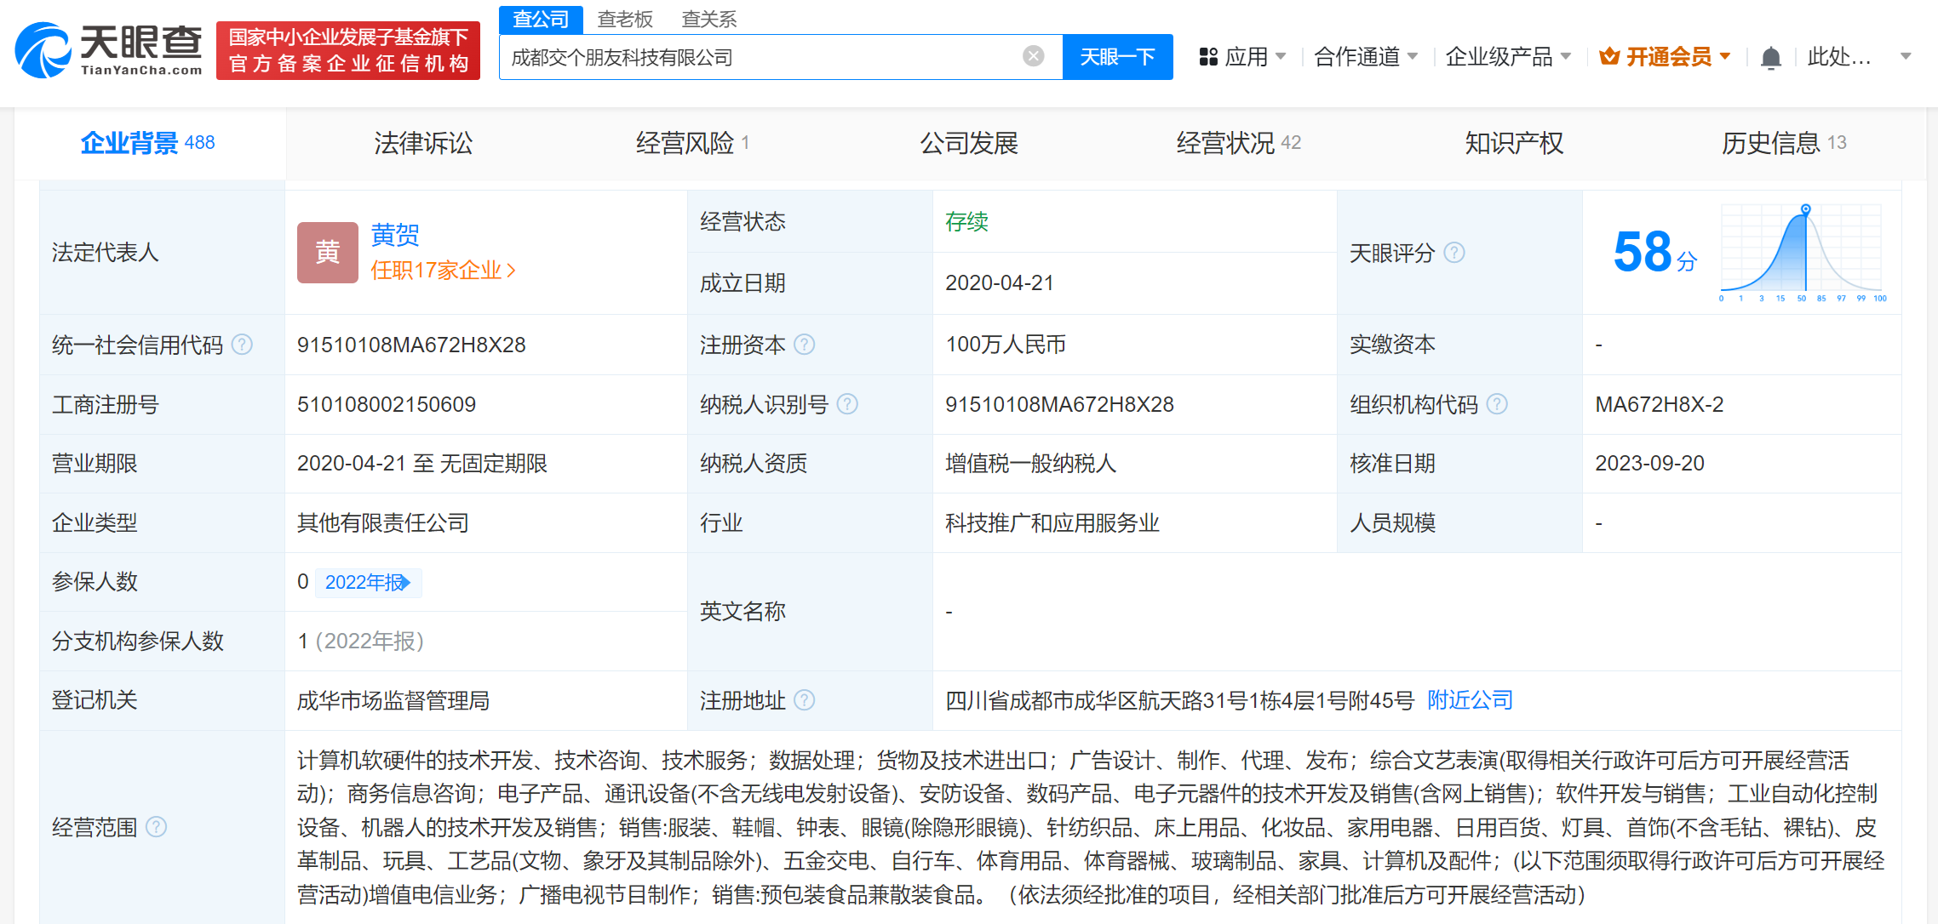Click help icon beside 注册资本
Image resolution: width=1938 pixels, height=924 pixels.
(x=804, y=344)
